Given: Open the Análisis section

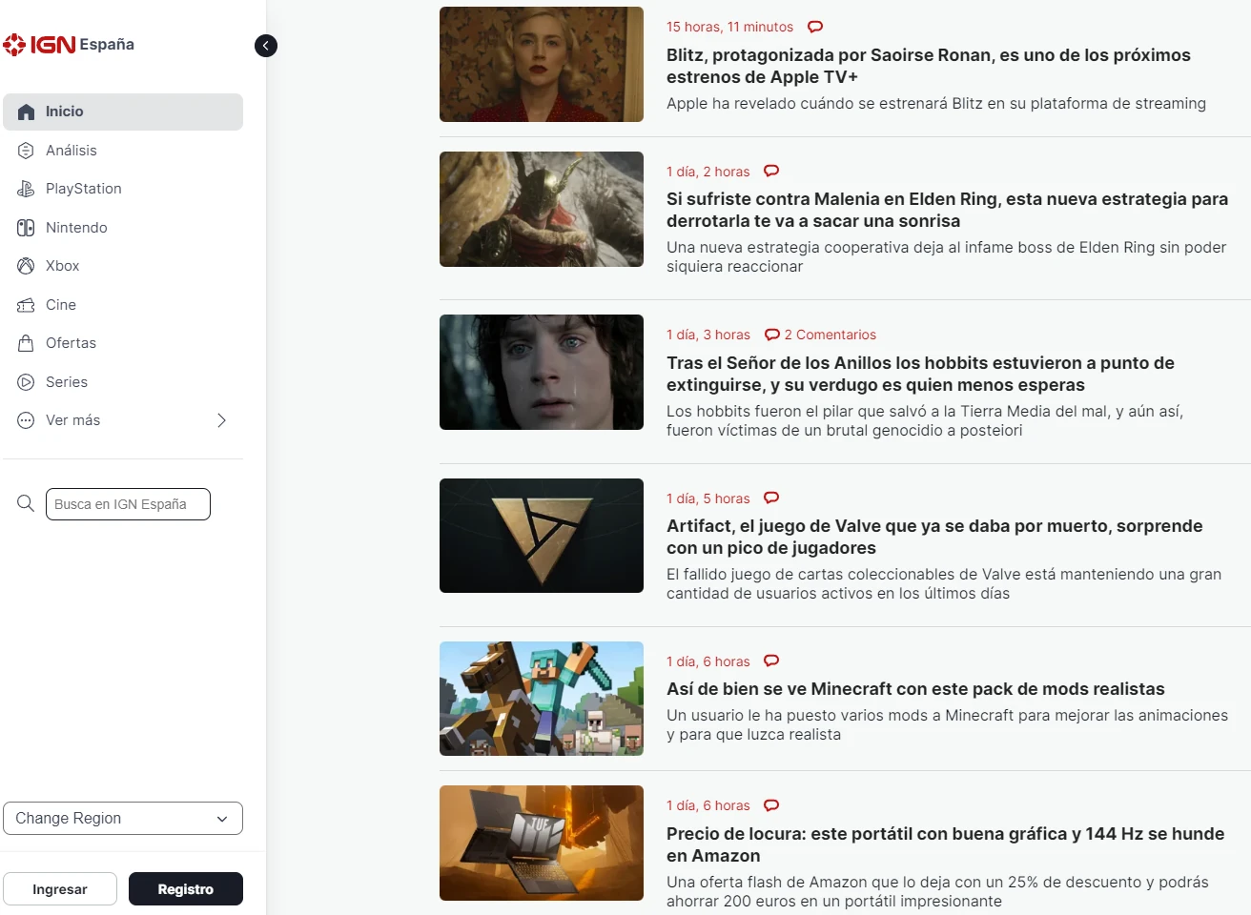Looking at the screenshot, I should [72, 151].
